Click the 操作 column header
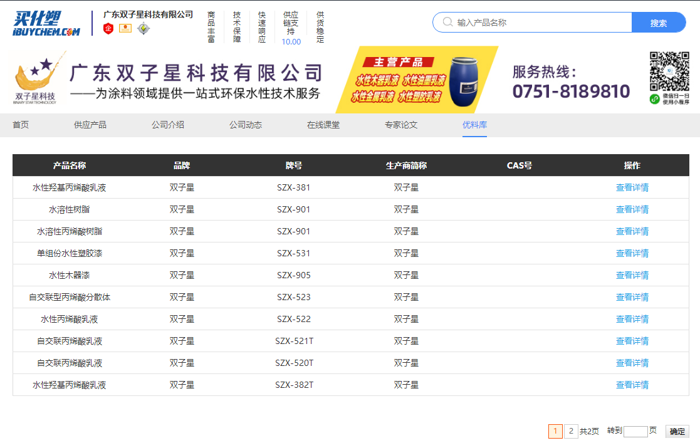 [632, 165]
